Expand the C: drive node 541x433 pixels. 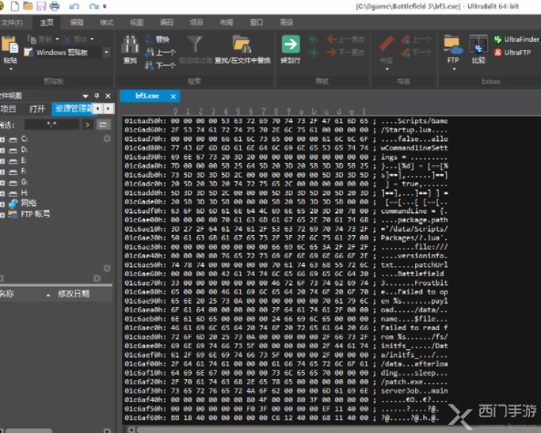coord(2,139)
